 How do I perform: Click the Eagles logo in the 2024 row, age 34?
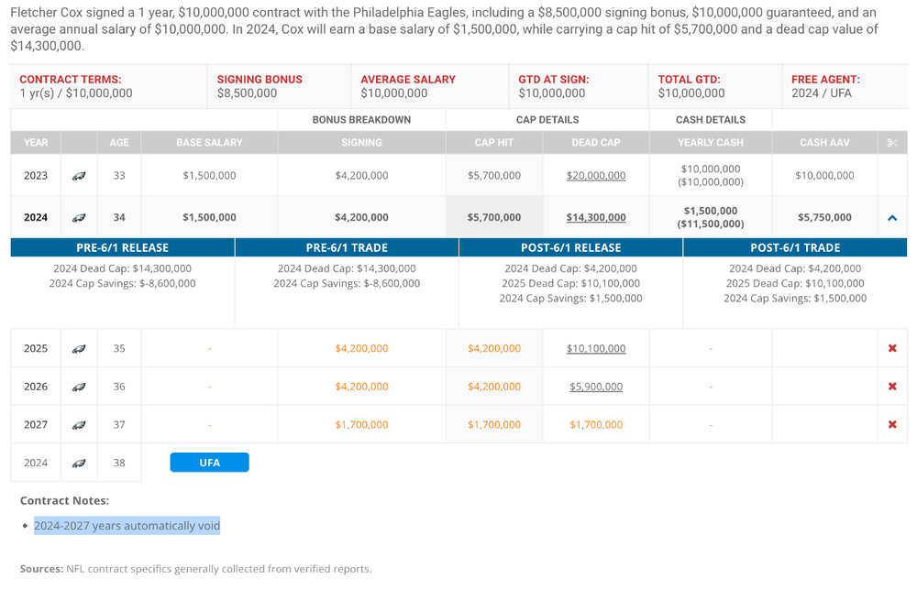pos(79,218)
